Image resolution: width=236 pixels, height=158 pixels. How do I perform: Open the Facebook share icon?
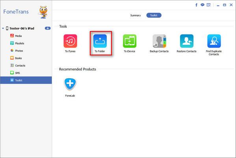(197, 5)
